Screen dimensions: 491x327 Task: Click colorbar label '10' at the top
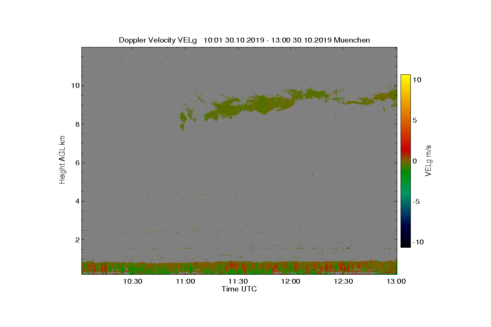pos(417,80)
